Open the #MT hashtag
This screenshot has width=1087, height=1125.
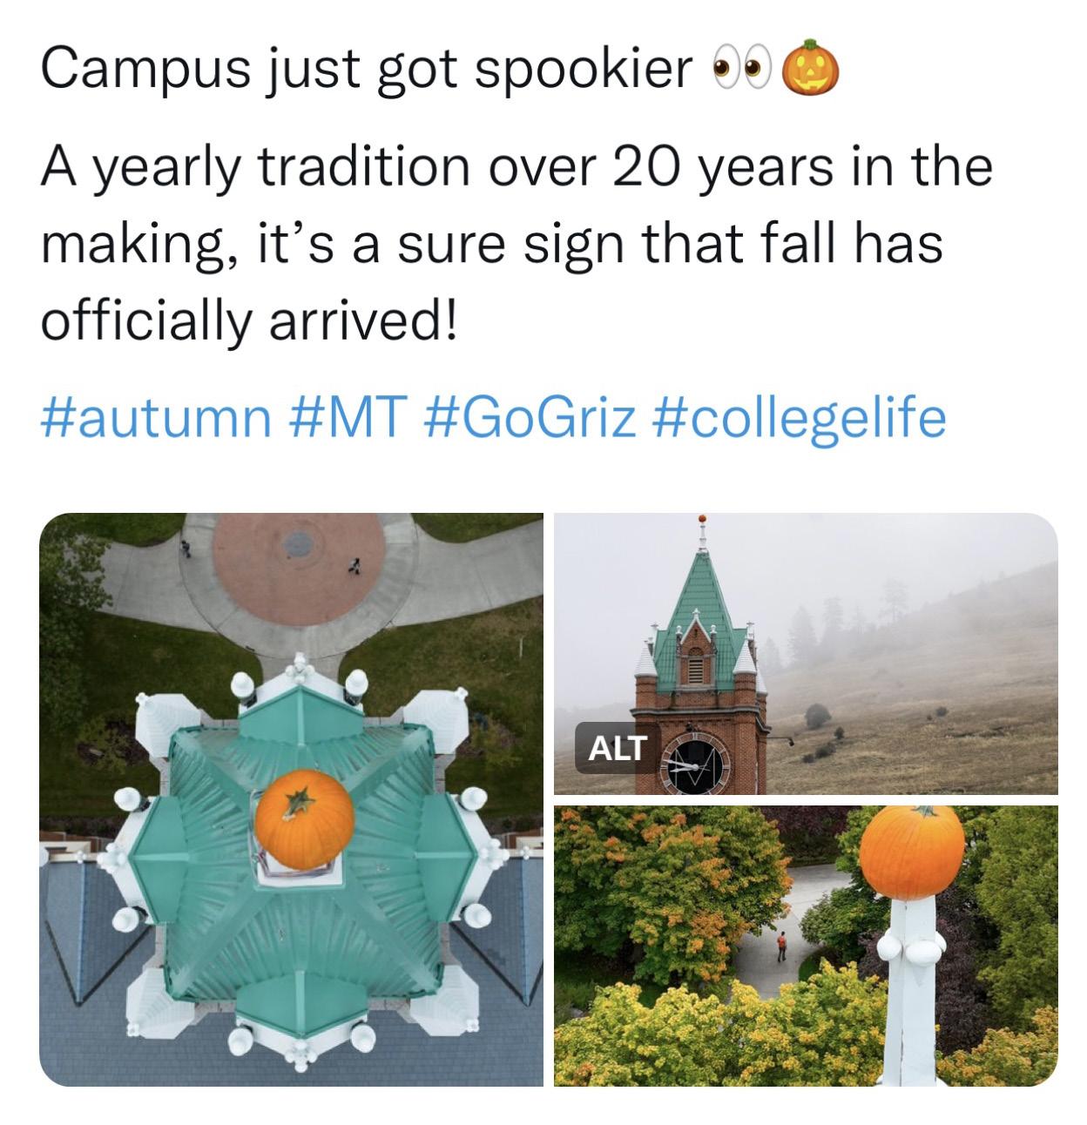(x=346, y=417)
